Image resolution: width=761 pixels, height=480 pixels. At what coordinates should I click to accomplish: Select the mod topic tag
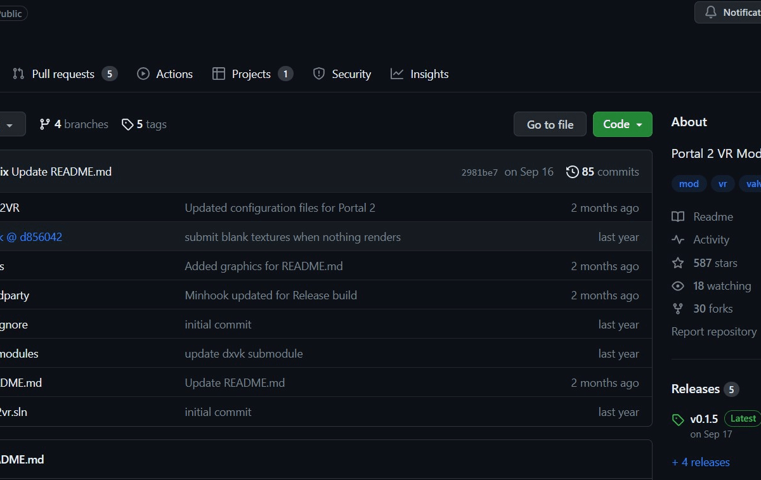[x=689, y=184]
